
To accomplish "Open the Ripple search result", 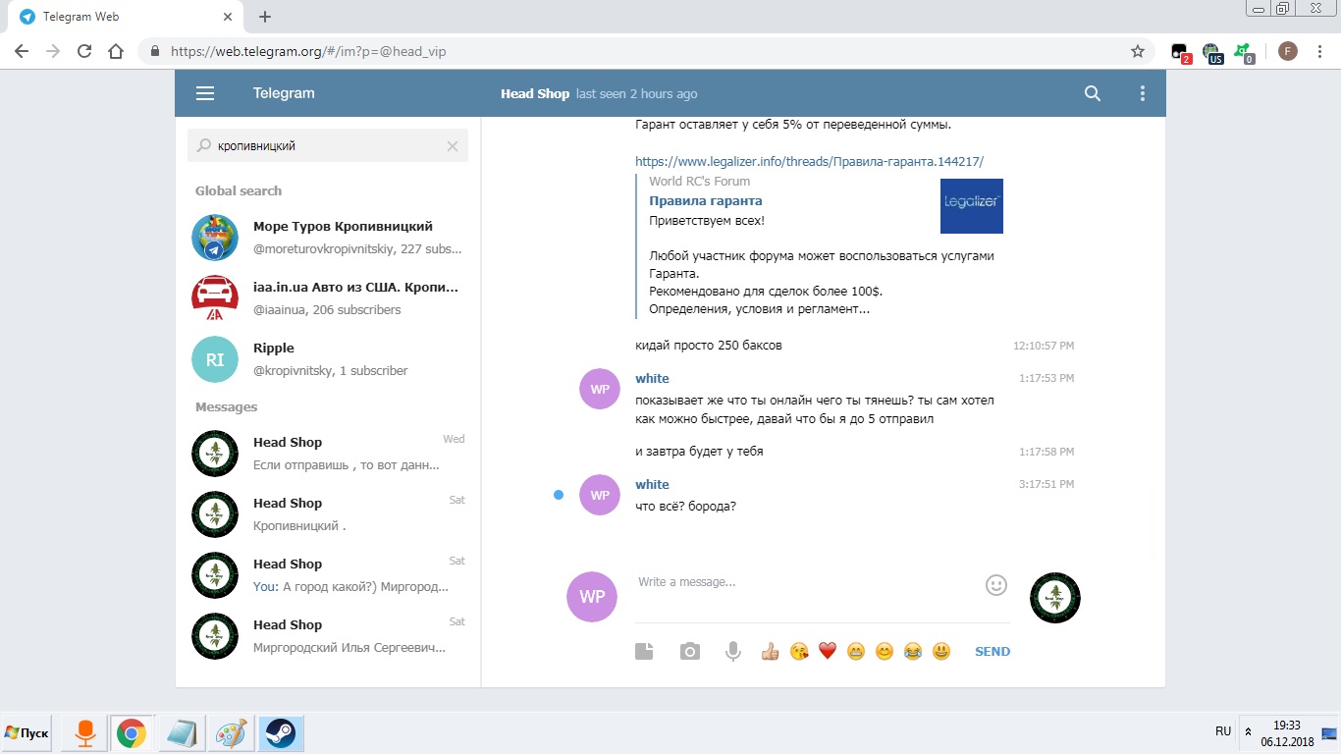I will click(x=328, y=359).
